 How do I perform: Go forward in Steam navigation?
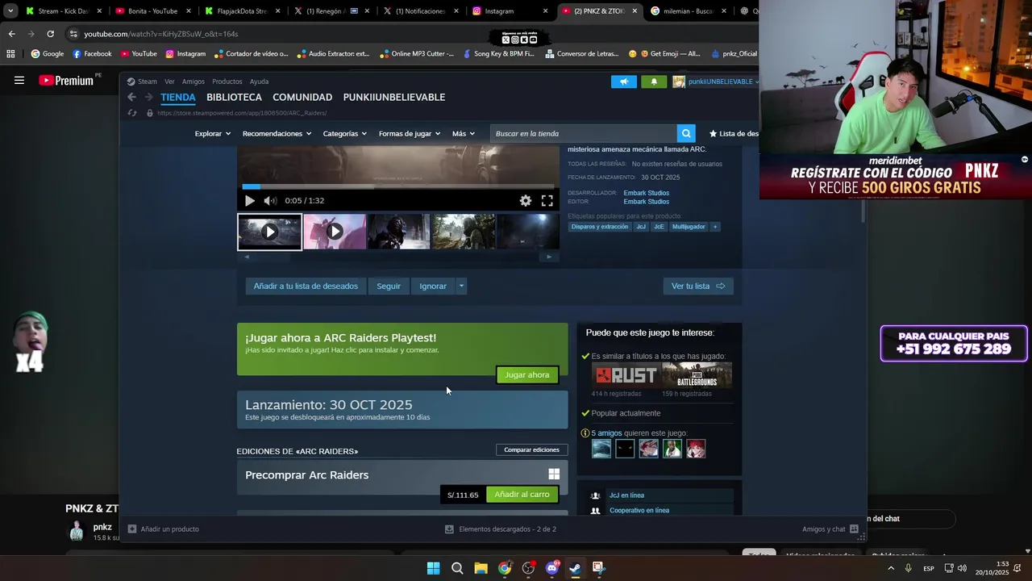tap(148, 97)
